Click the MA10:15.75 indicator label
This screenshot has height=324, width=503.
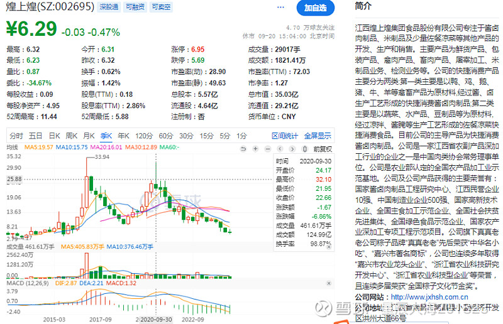click(72, 147)
